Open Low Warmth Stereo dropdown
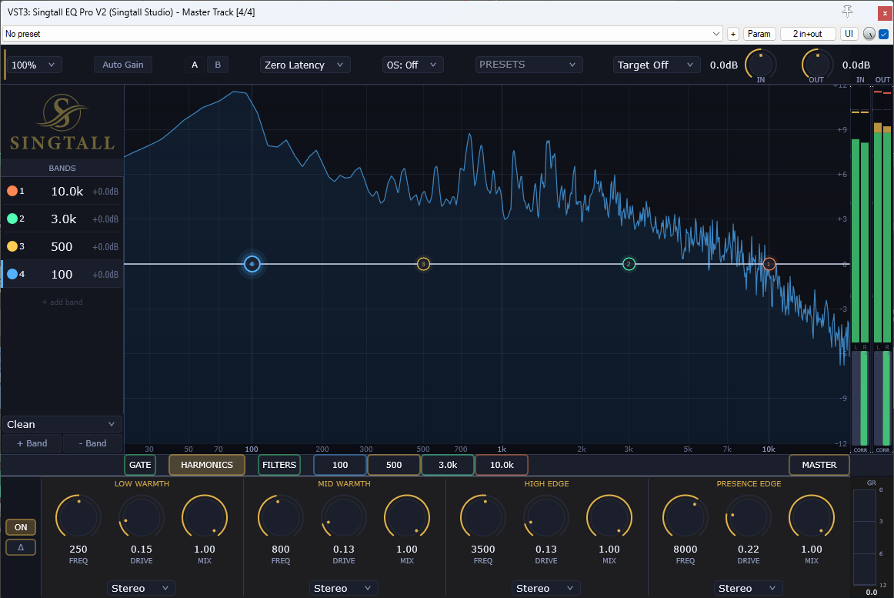Image resolution: width=894 pixels, height=598 pixels. [x=141, y=588]
